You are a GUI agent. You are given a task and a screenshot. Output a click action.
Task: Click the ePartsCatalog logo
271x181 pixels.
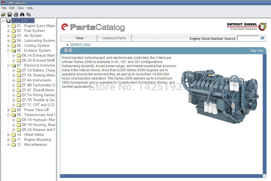coord(93,27)
